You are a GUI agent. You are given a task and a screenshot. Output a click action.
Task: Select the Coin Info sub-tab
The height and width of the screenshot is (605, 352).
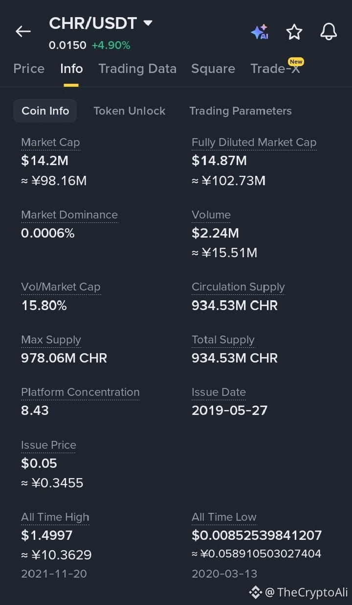[x=45, y=111]
